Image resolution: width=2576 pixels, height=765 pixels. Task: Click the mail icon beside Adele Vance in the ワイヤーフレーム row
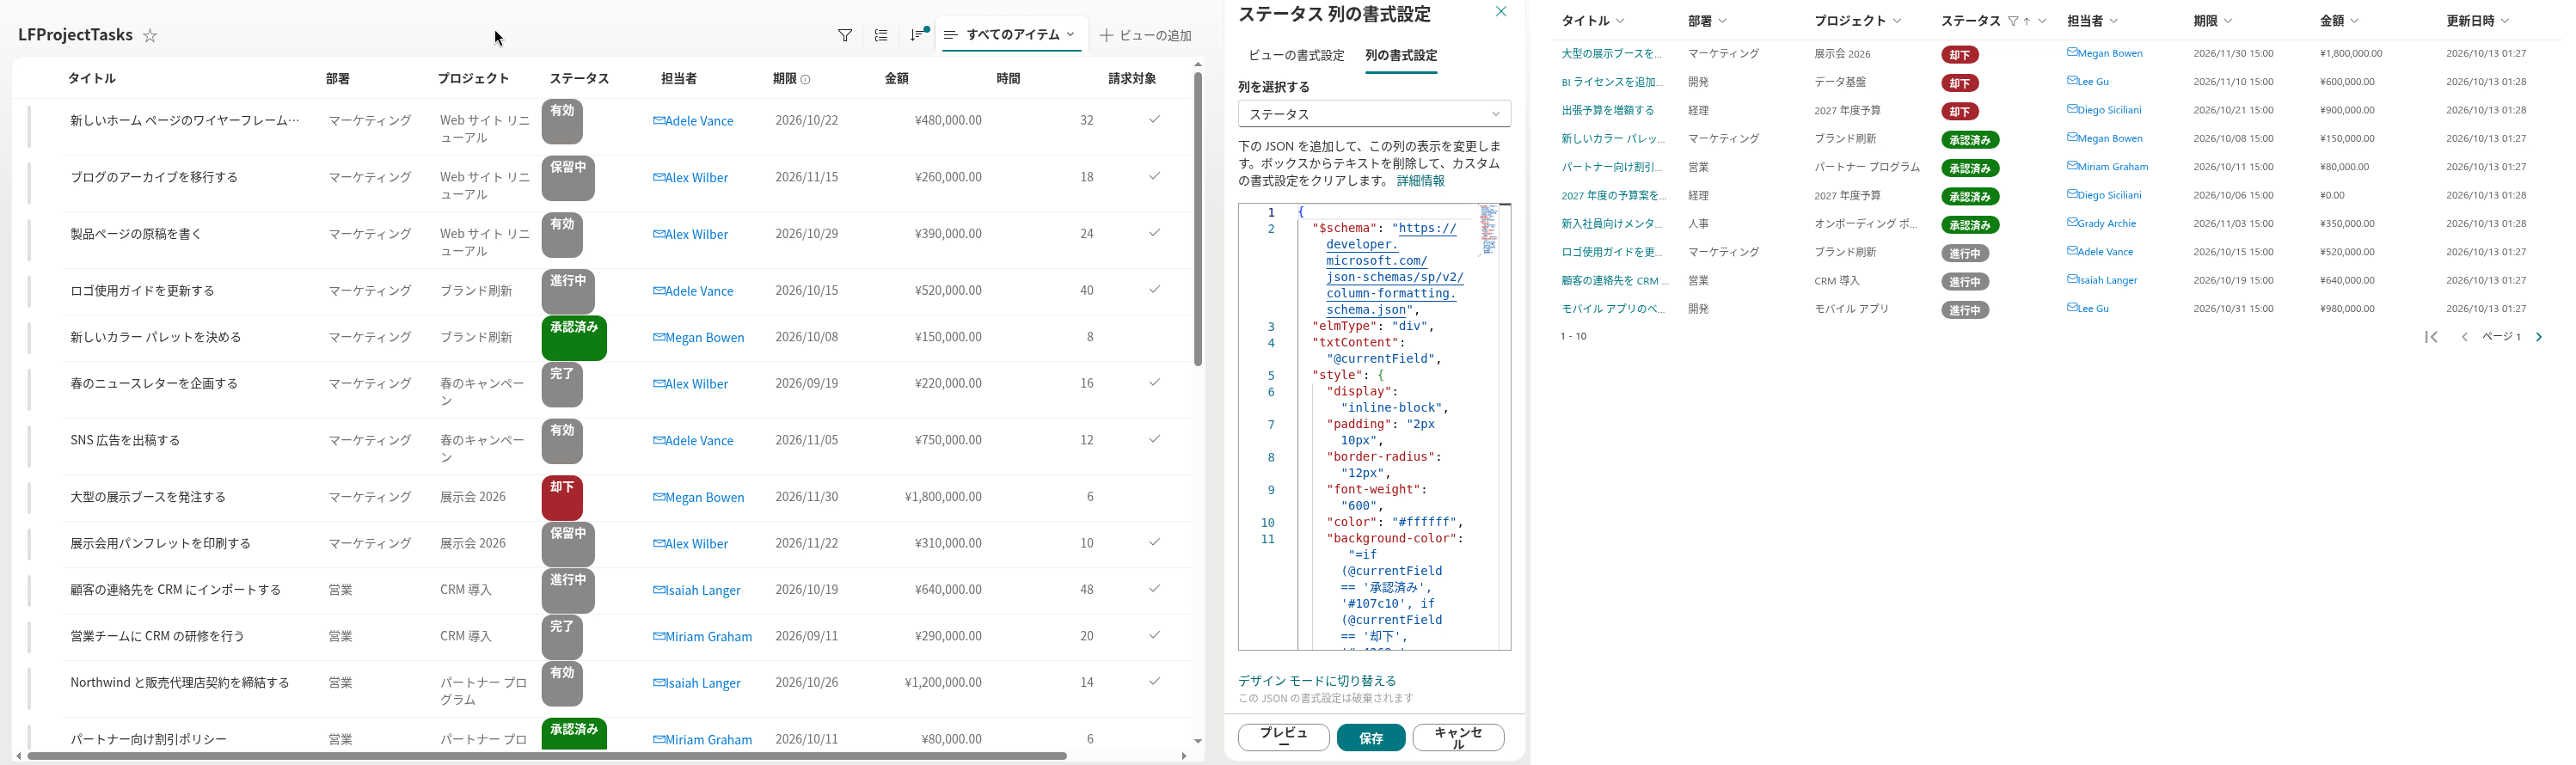pos(659,121)
